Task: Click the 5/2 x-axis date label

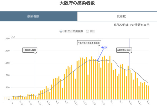Action: (112, 102)
